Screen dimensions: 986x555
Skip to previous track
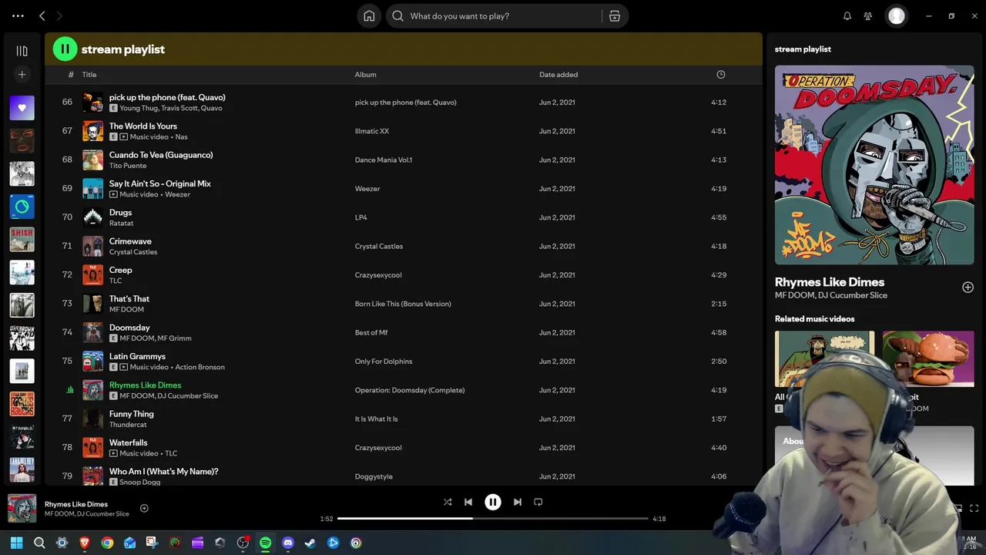468,502
